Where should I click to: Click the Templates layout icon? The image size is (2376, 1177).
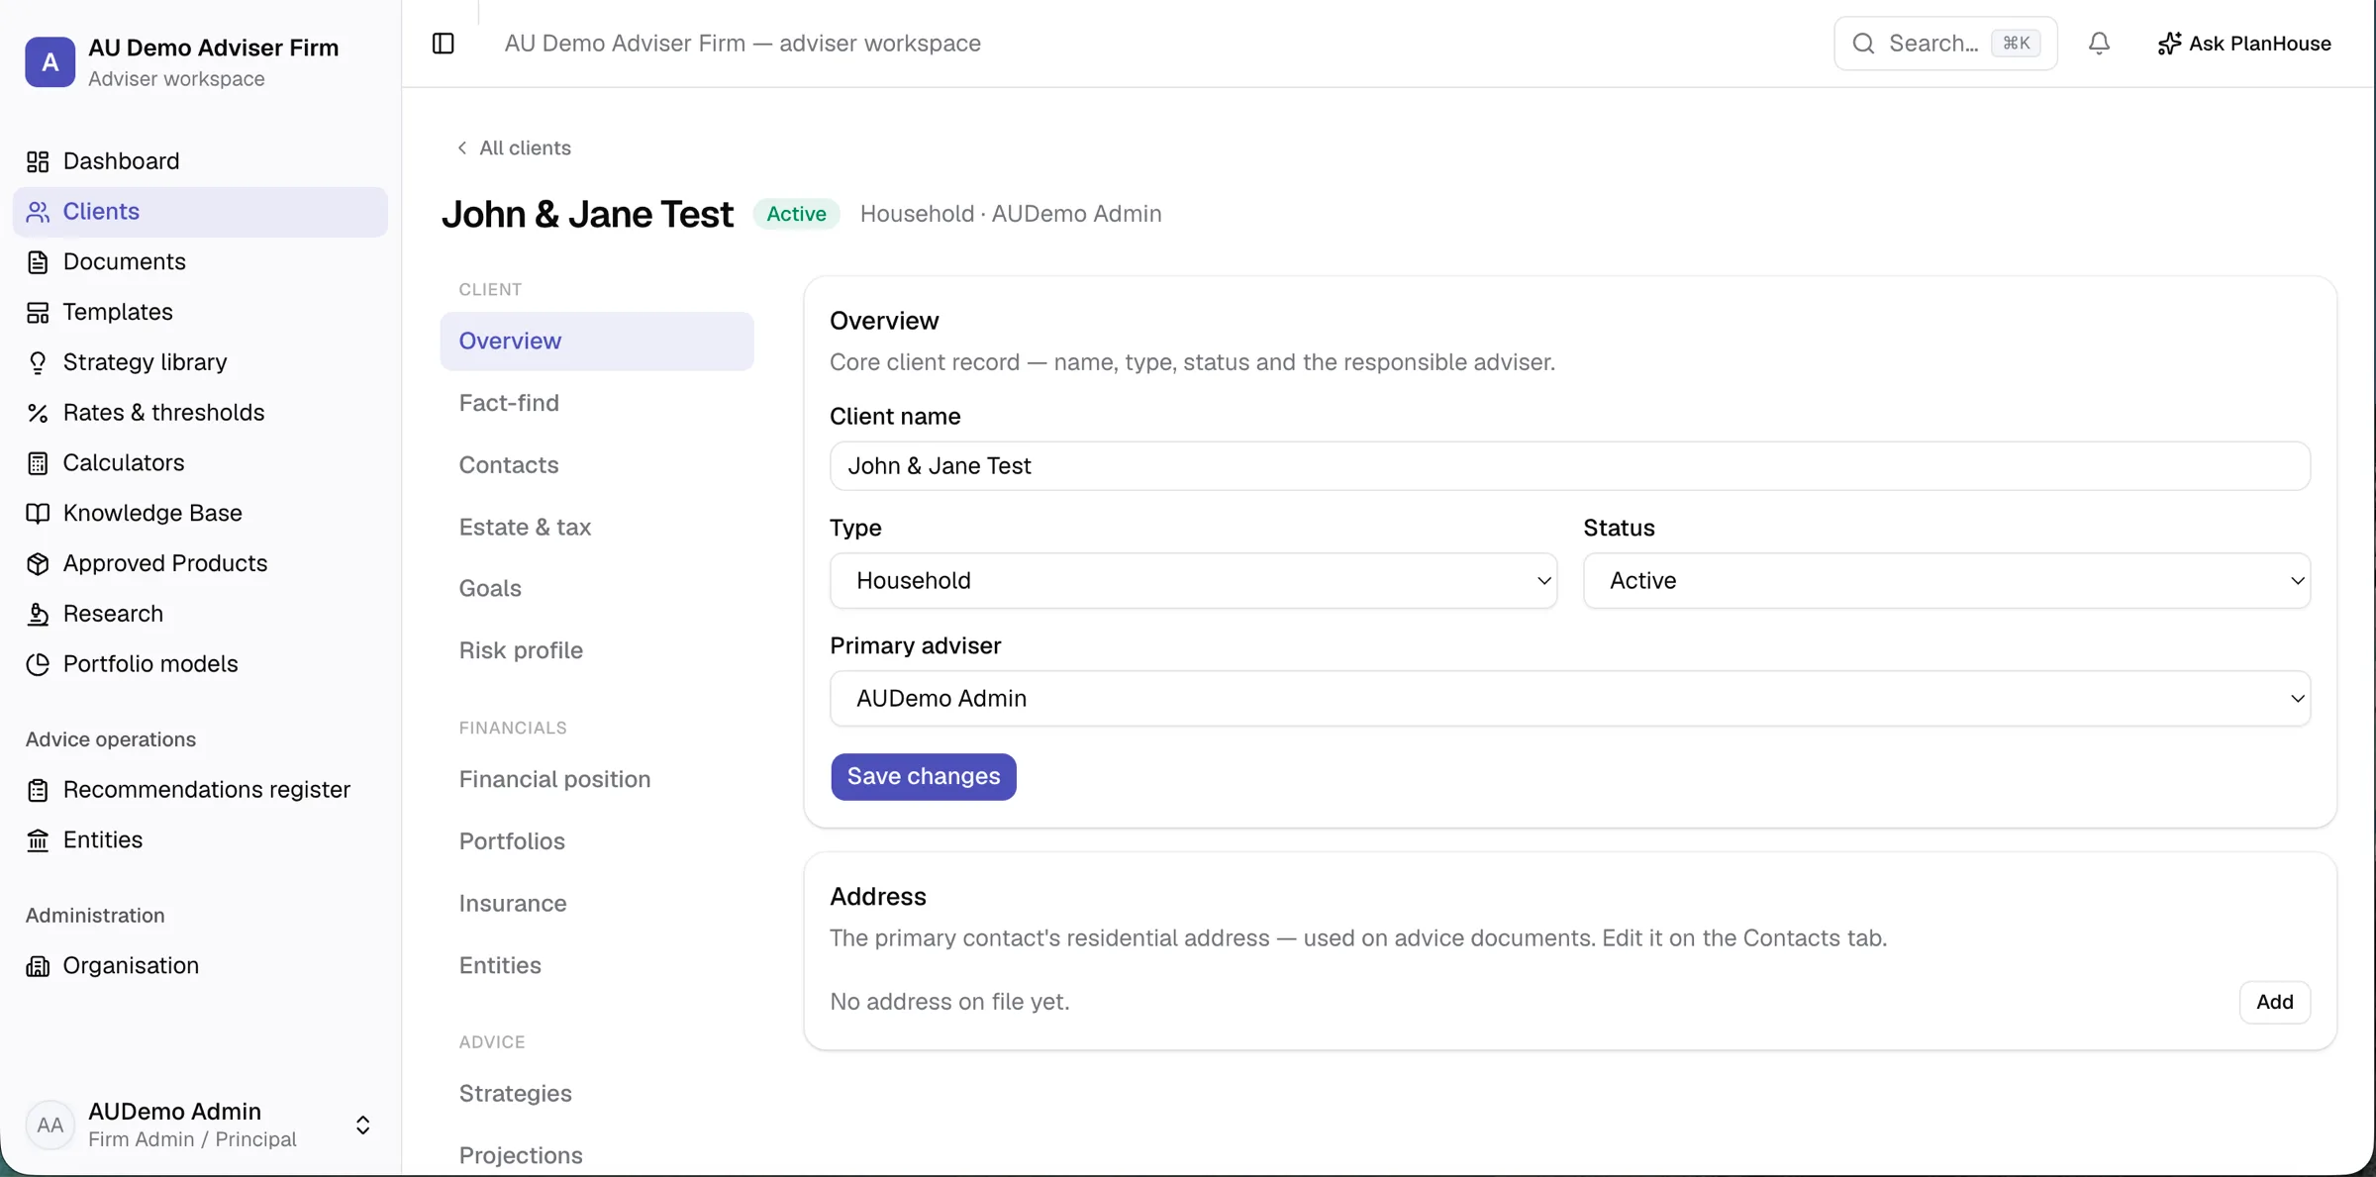[38, 313]
